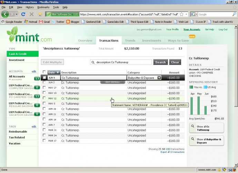
Task: Open the History menu
Action: [x=30, y=7]
